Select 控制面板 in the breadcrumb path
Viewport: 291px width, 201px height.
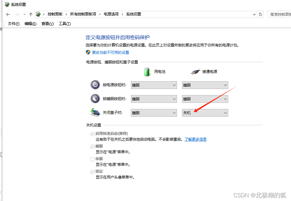(x=55, y=14)
